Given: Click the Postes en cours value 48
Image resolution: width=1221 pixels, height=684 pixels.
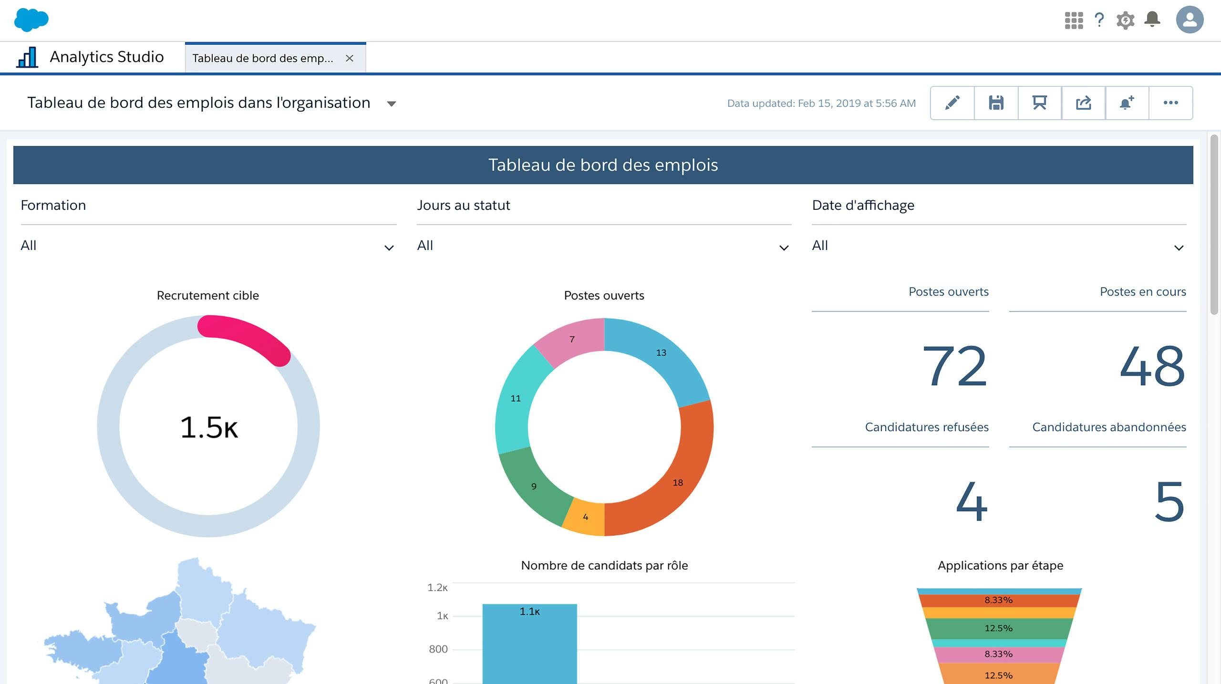Looking at the screenshot, I should [1152, 366].
